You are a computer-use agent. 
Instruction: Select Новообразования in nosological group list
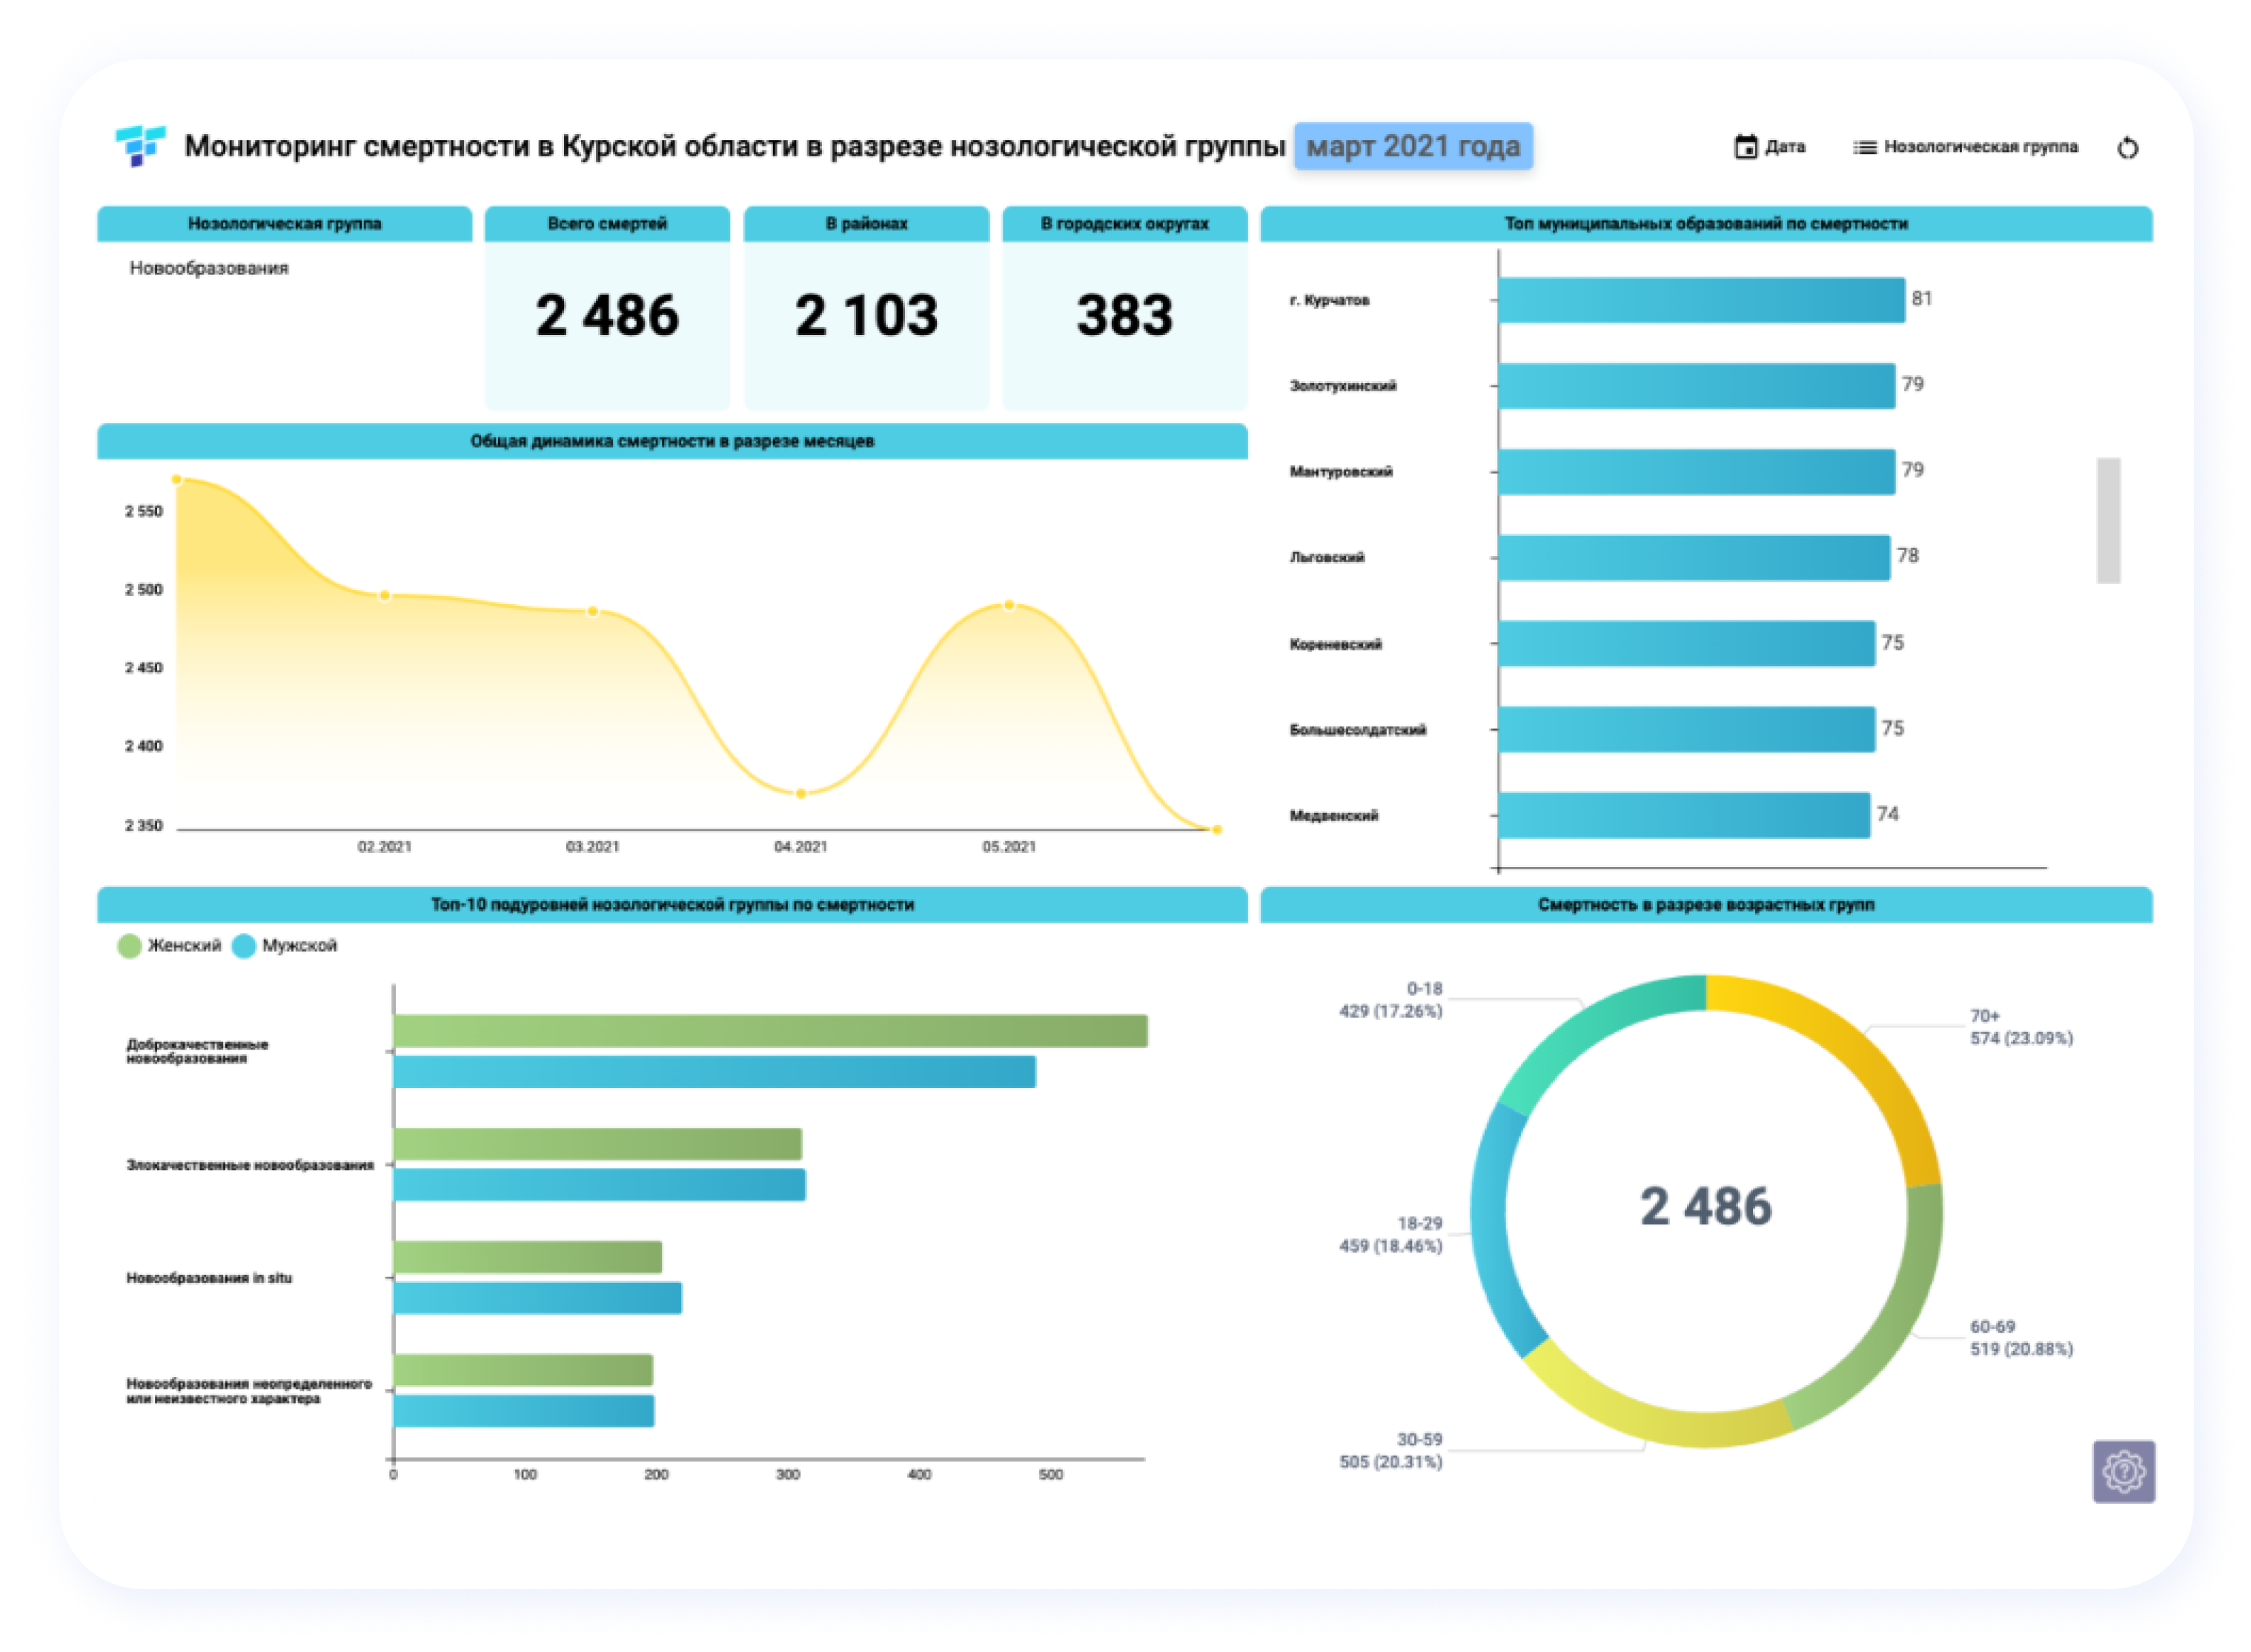tap(209, 268)
